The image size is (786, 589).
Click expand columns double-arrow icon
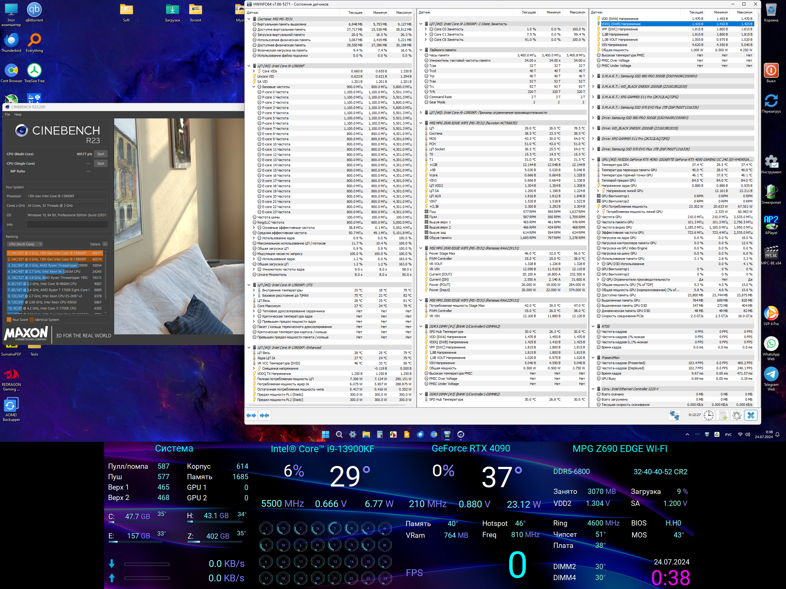tap(251, 415)
